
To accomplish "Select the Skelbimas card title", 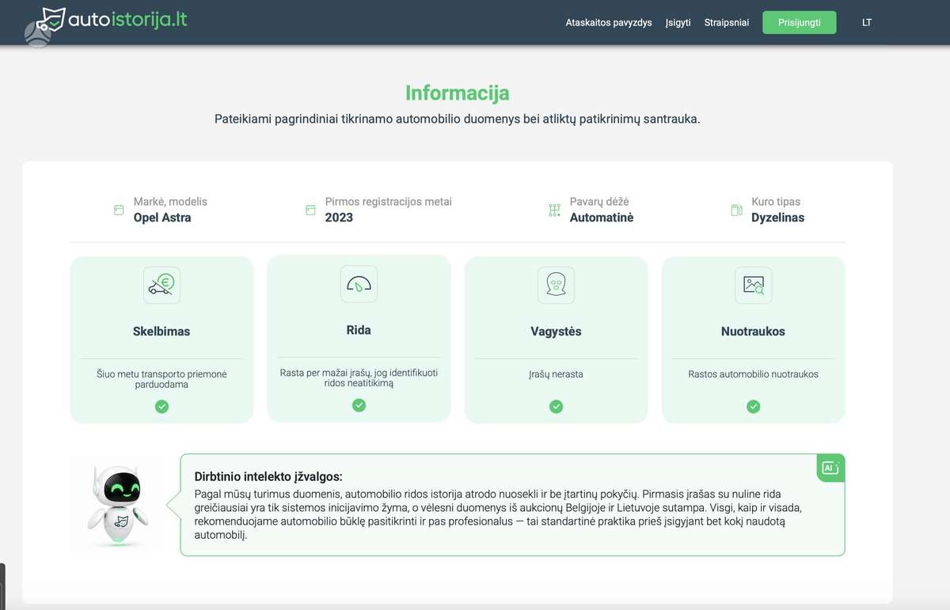I will pyautogui.click(x=161, y=332).
